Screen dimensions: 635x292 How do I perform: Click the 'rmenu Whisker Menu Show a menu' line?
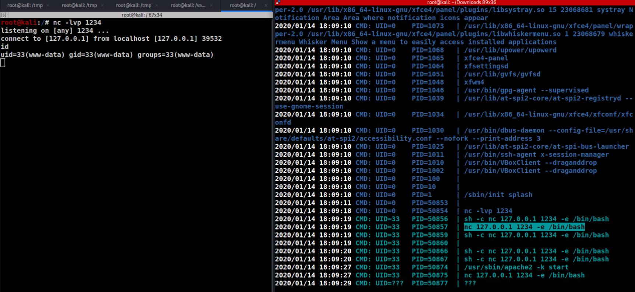[415, 42]
